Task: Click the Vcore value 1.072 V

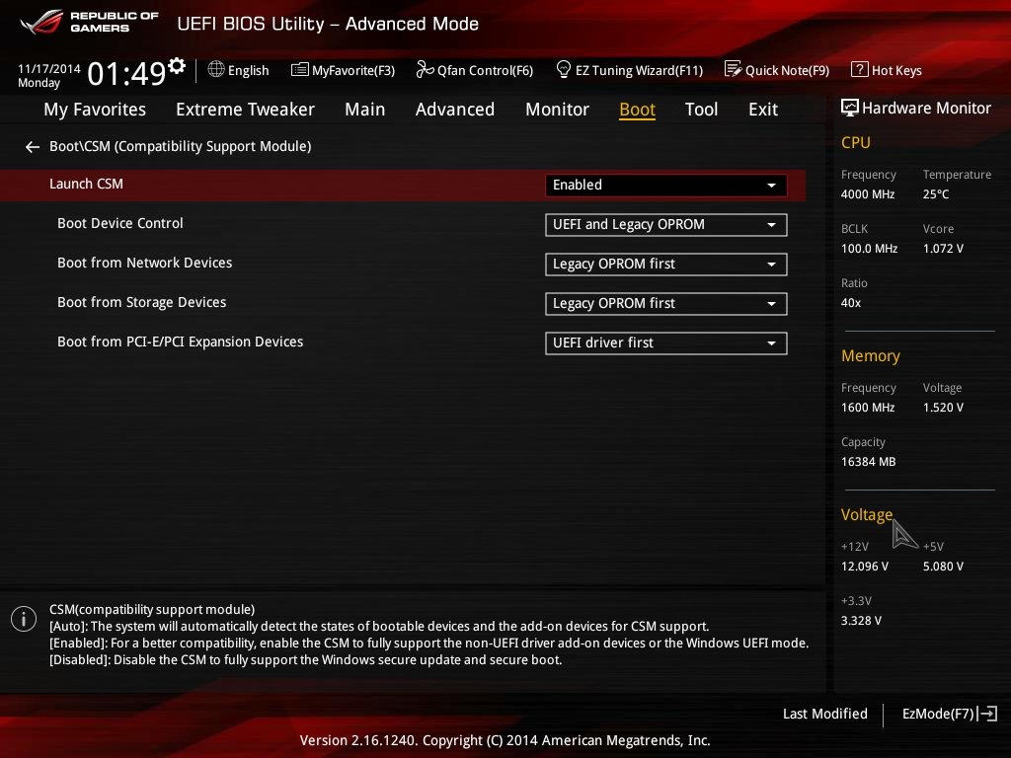Action: [943, 248]
